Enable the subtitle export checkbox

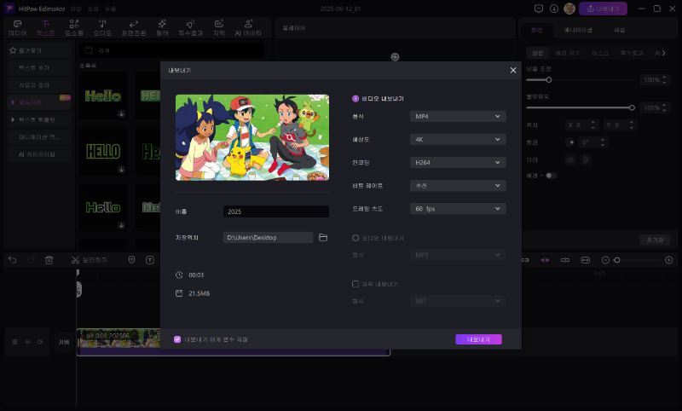click(355, 284)
